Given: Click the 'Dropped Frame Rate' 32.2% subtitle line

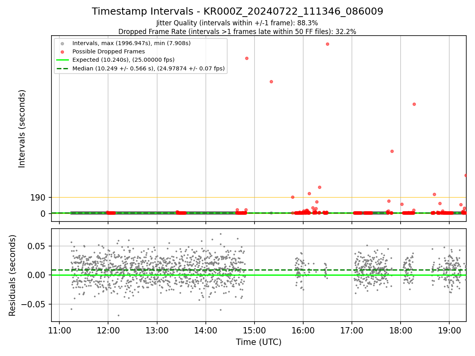Looking at the screenshot, I should (x=237, y=32).
